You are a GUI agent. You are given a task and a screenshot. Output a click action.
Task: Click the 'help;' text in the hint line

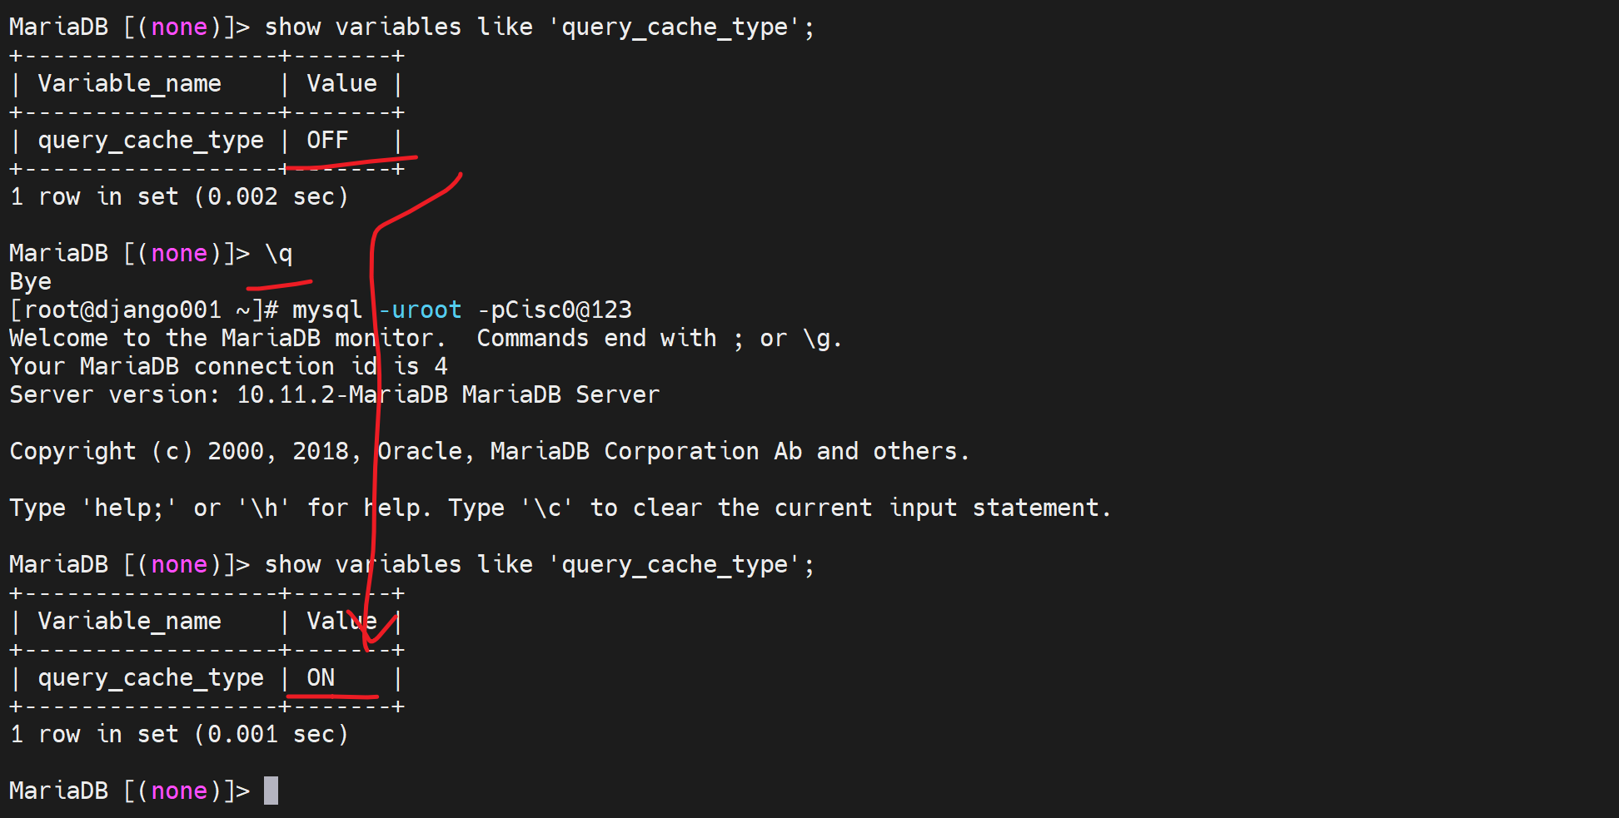pyautogui.click(x=129, y=508)
